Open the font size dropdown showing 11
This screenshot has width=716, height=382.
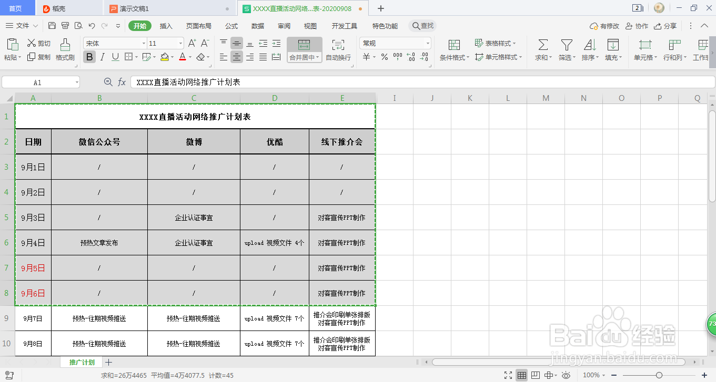click(x=180, y=44)
